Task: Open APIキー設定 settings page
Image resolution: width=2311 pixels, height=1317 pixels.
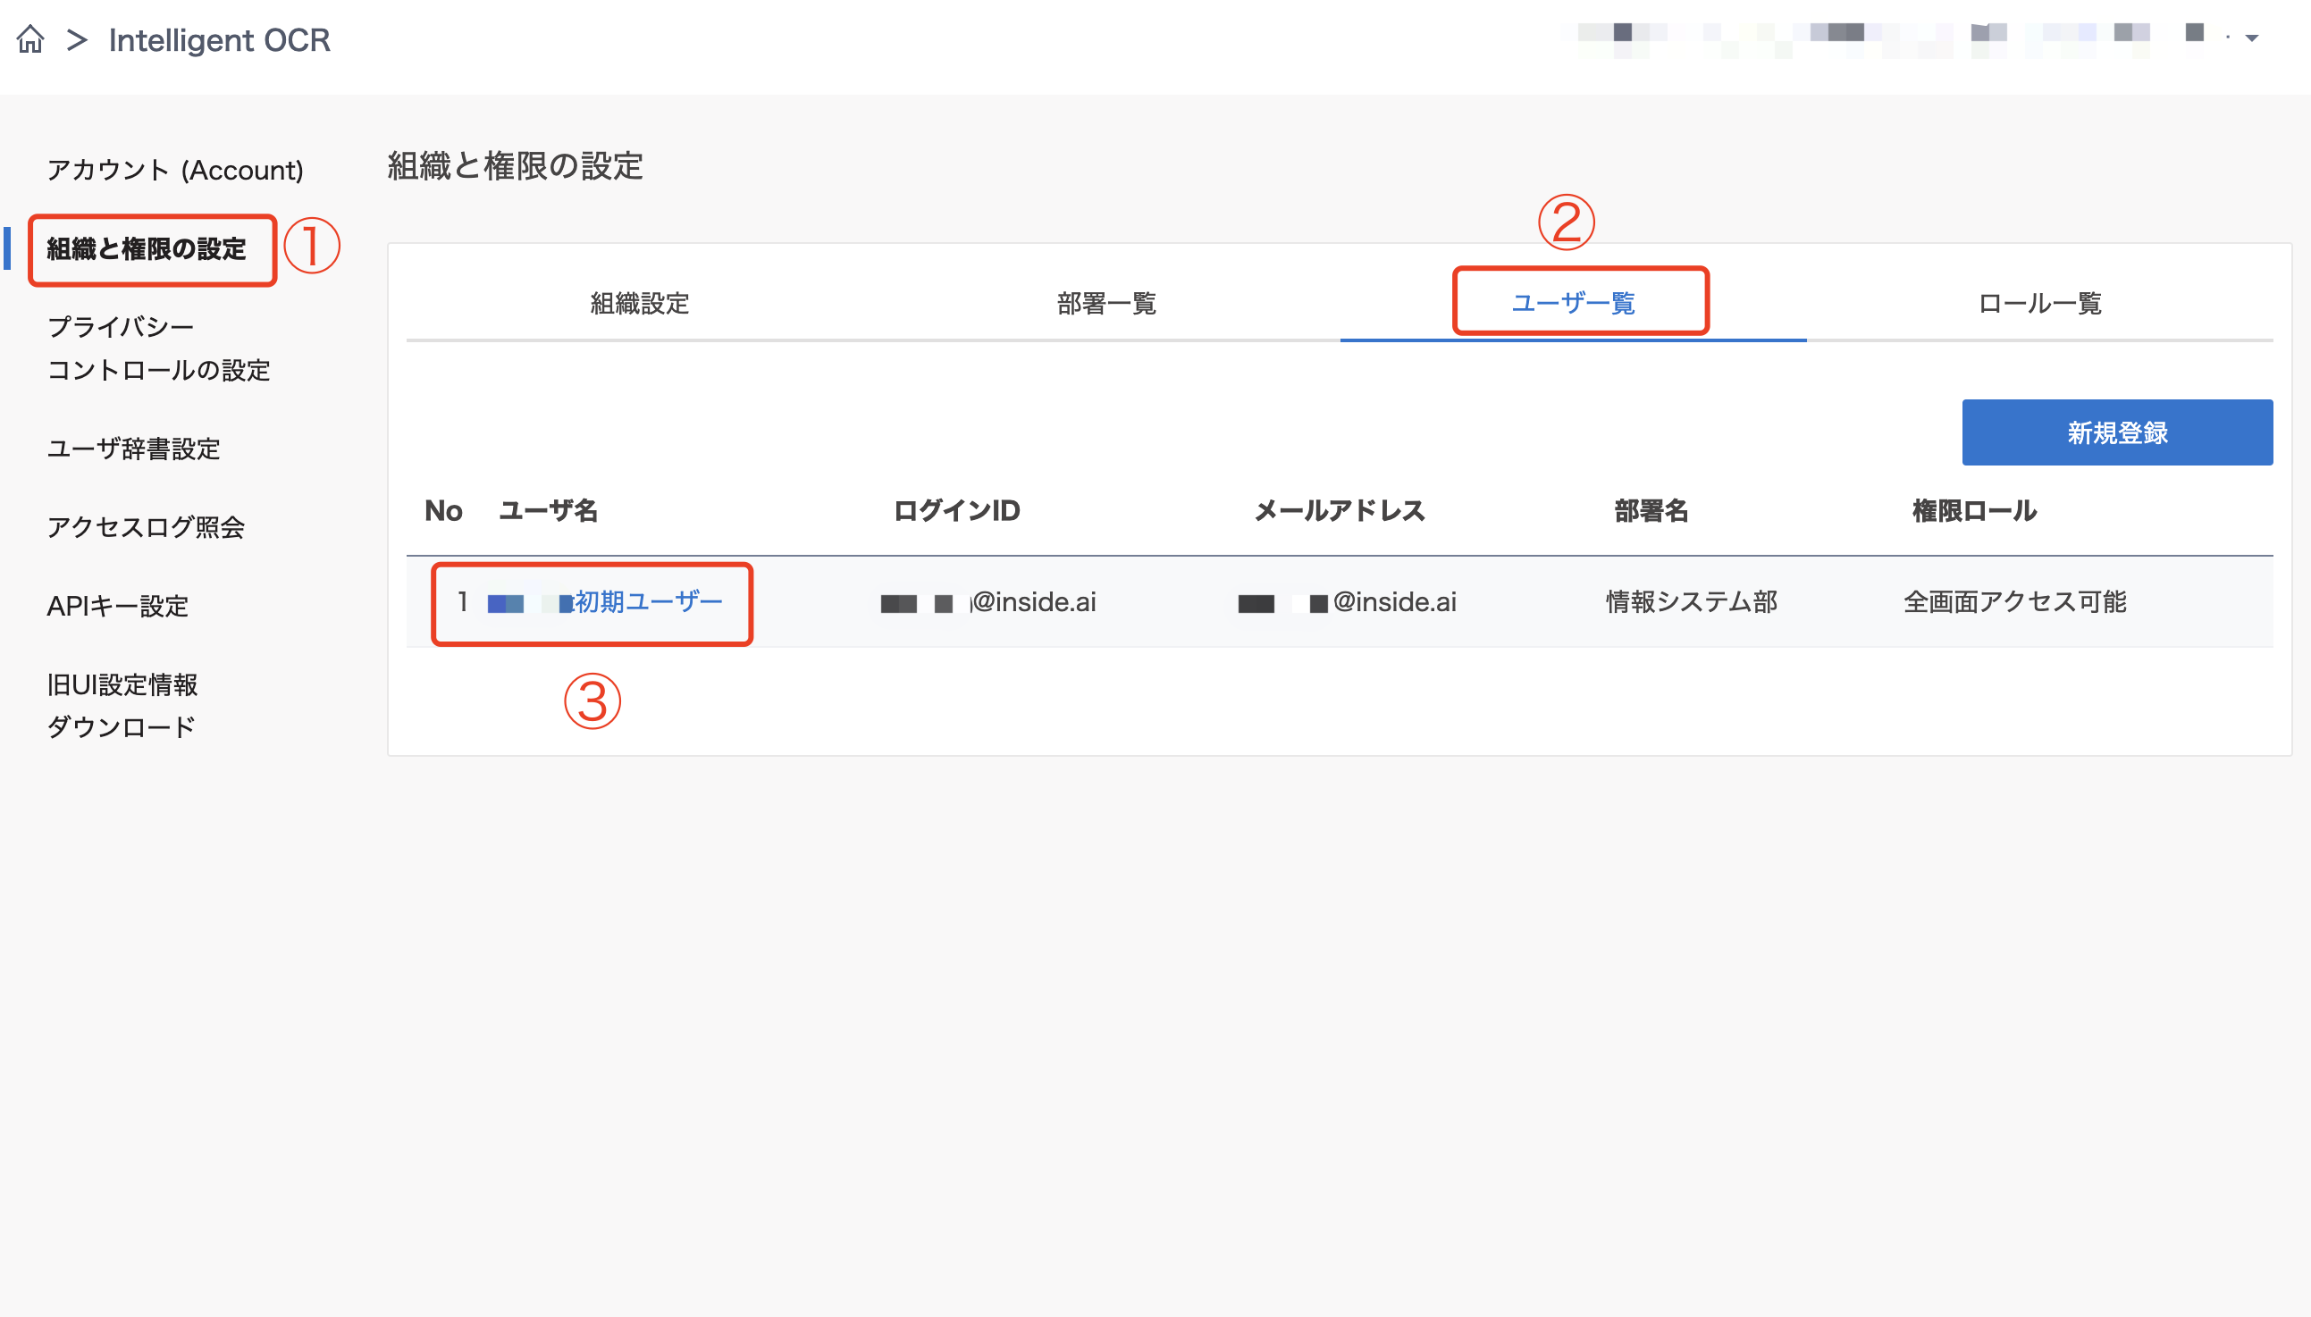Action: [118, 606]
